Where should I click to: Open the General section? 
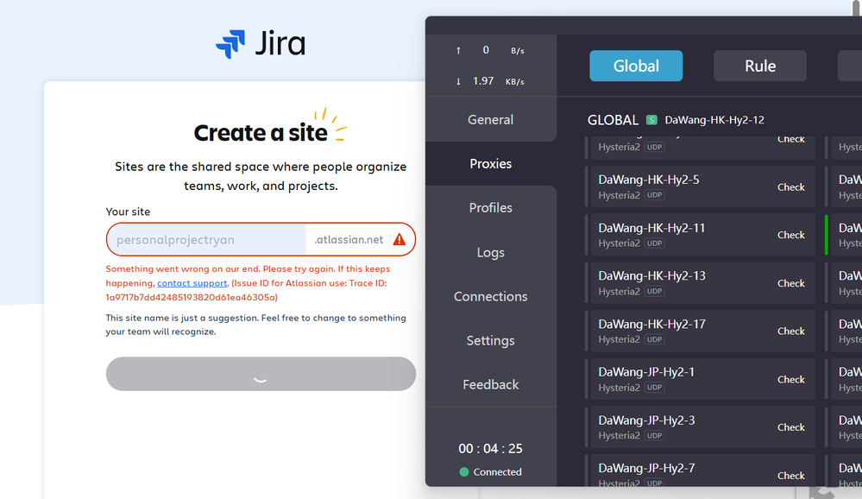click(x=491, y=119)
